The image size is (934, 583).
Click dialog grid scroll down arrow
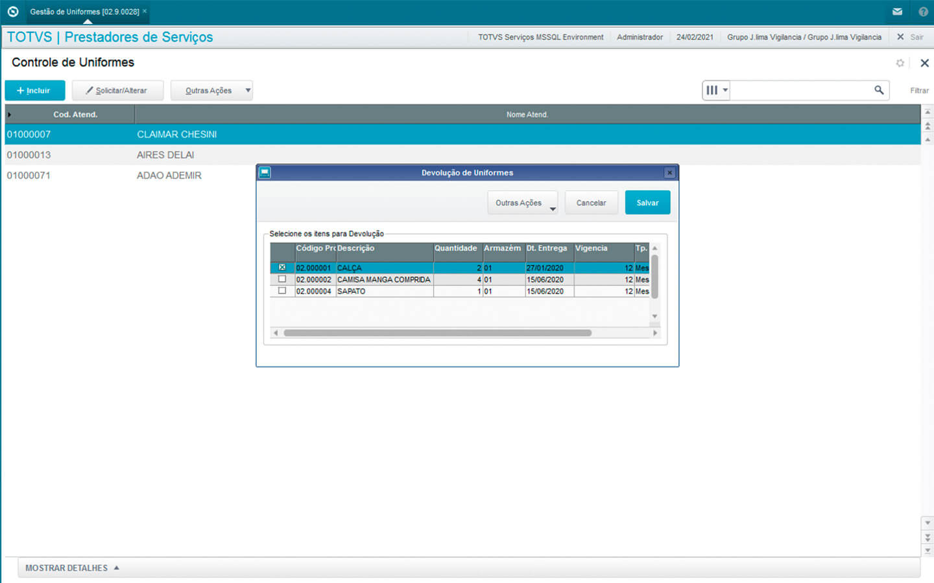coord(655,316)
